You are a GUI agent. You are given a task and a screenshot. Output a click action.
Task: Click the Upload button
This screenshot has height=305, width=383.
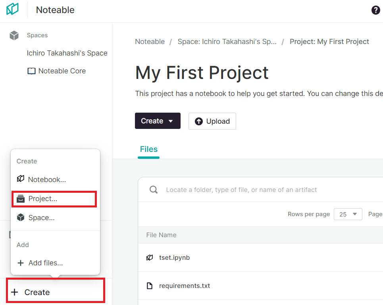tap(212, 121)
